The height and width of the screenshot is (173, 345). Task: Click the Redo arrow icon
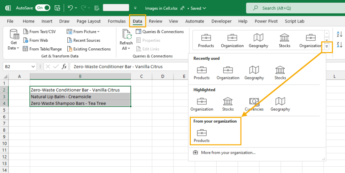coord(84,8)
